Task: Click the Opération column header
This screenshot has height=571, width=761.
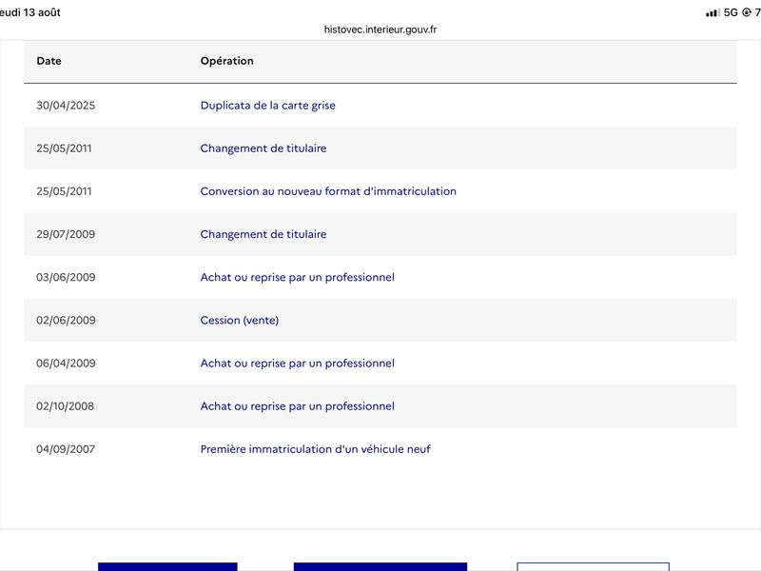Action: [226, 61]
